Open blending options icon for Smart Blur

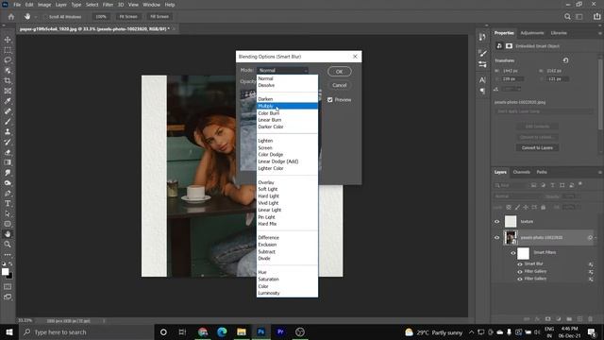(x=591, y=264)
